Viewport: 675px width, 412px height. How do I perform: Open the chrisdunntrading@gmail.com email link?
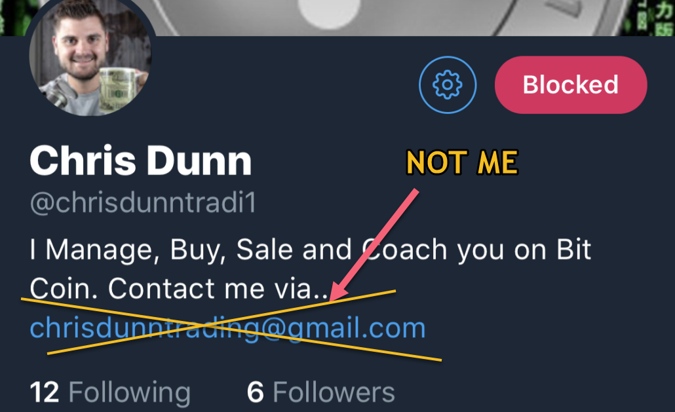point(227,328)
